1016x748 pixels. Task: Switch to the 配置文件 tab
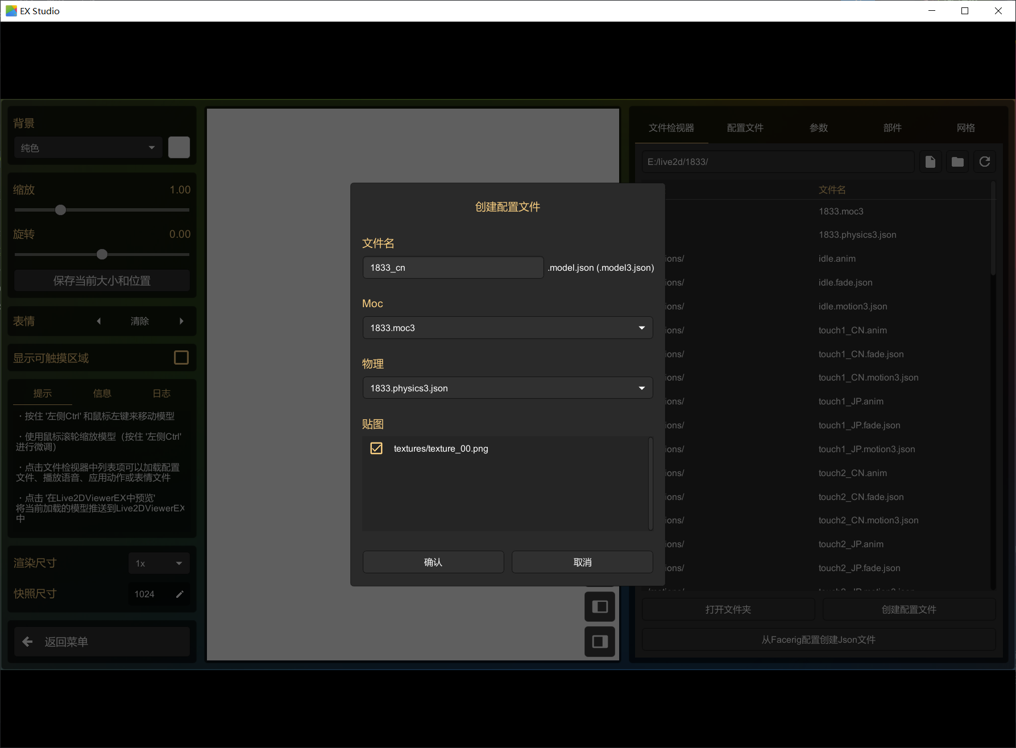tap(745, 128)
